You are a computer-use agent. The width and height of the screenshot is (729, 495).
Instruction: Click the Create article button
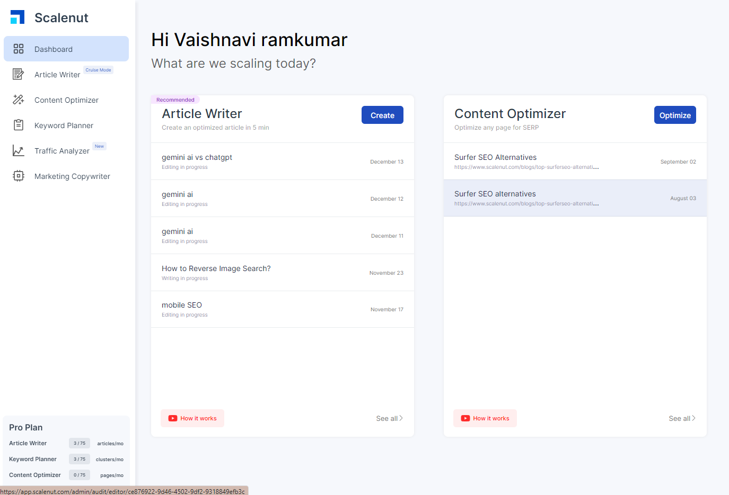382,115
